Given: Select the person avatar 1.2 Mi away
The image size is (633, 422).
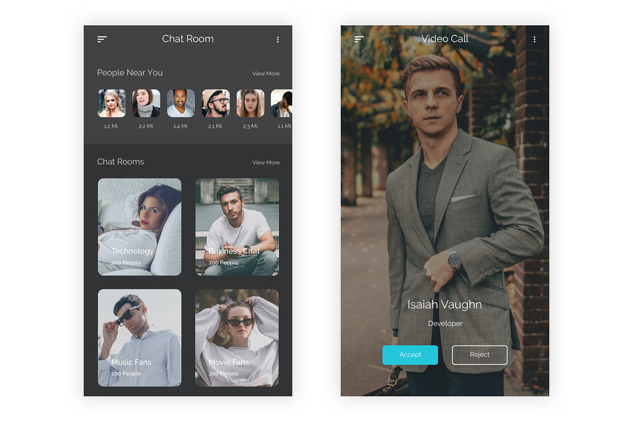Looking at the screenshot, I should pyautogui.click(x=111, y=103).
